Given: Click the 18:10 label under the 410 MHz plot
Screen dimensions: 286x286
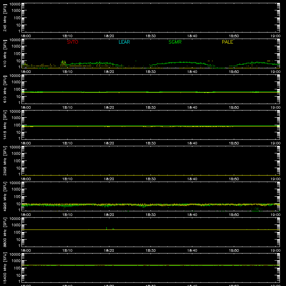Looking at the screenshot, I should pyautogui.click(x=68, y=72).
